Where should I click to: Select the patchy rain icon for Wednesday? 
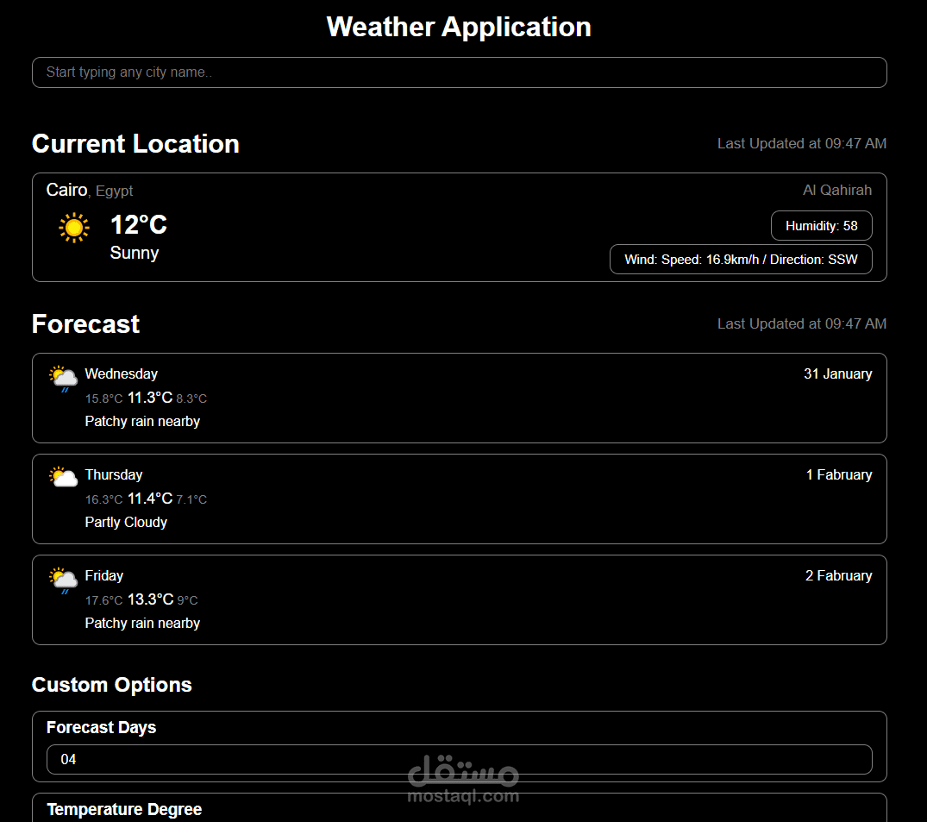tap(62, 377)
